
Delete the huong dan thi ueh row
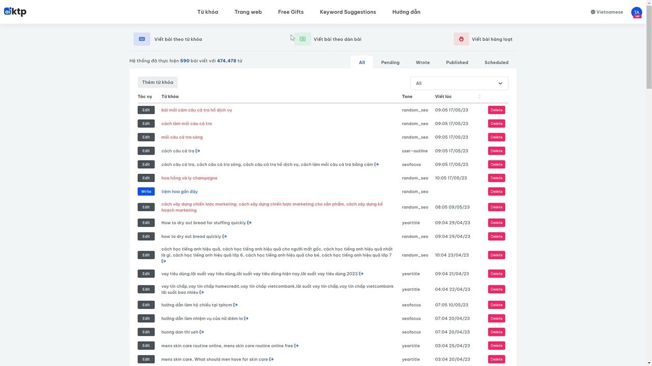click(x=497, y=332)
